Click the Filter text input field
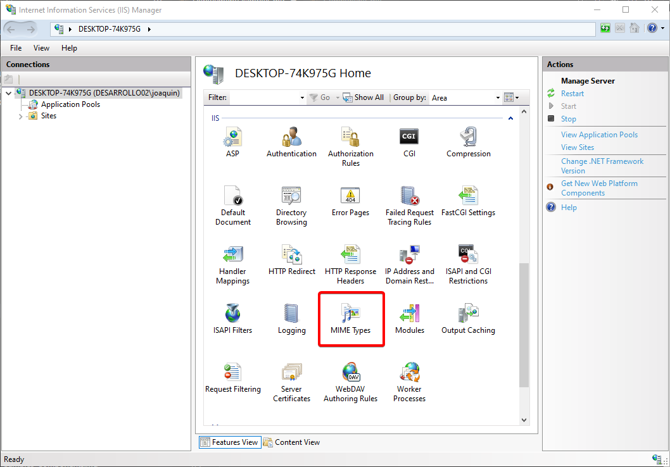The image size is (670, 467). pos(263,97)
